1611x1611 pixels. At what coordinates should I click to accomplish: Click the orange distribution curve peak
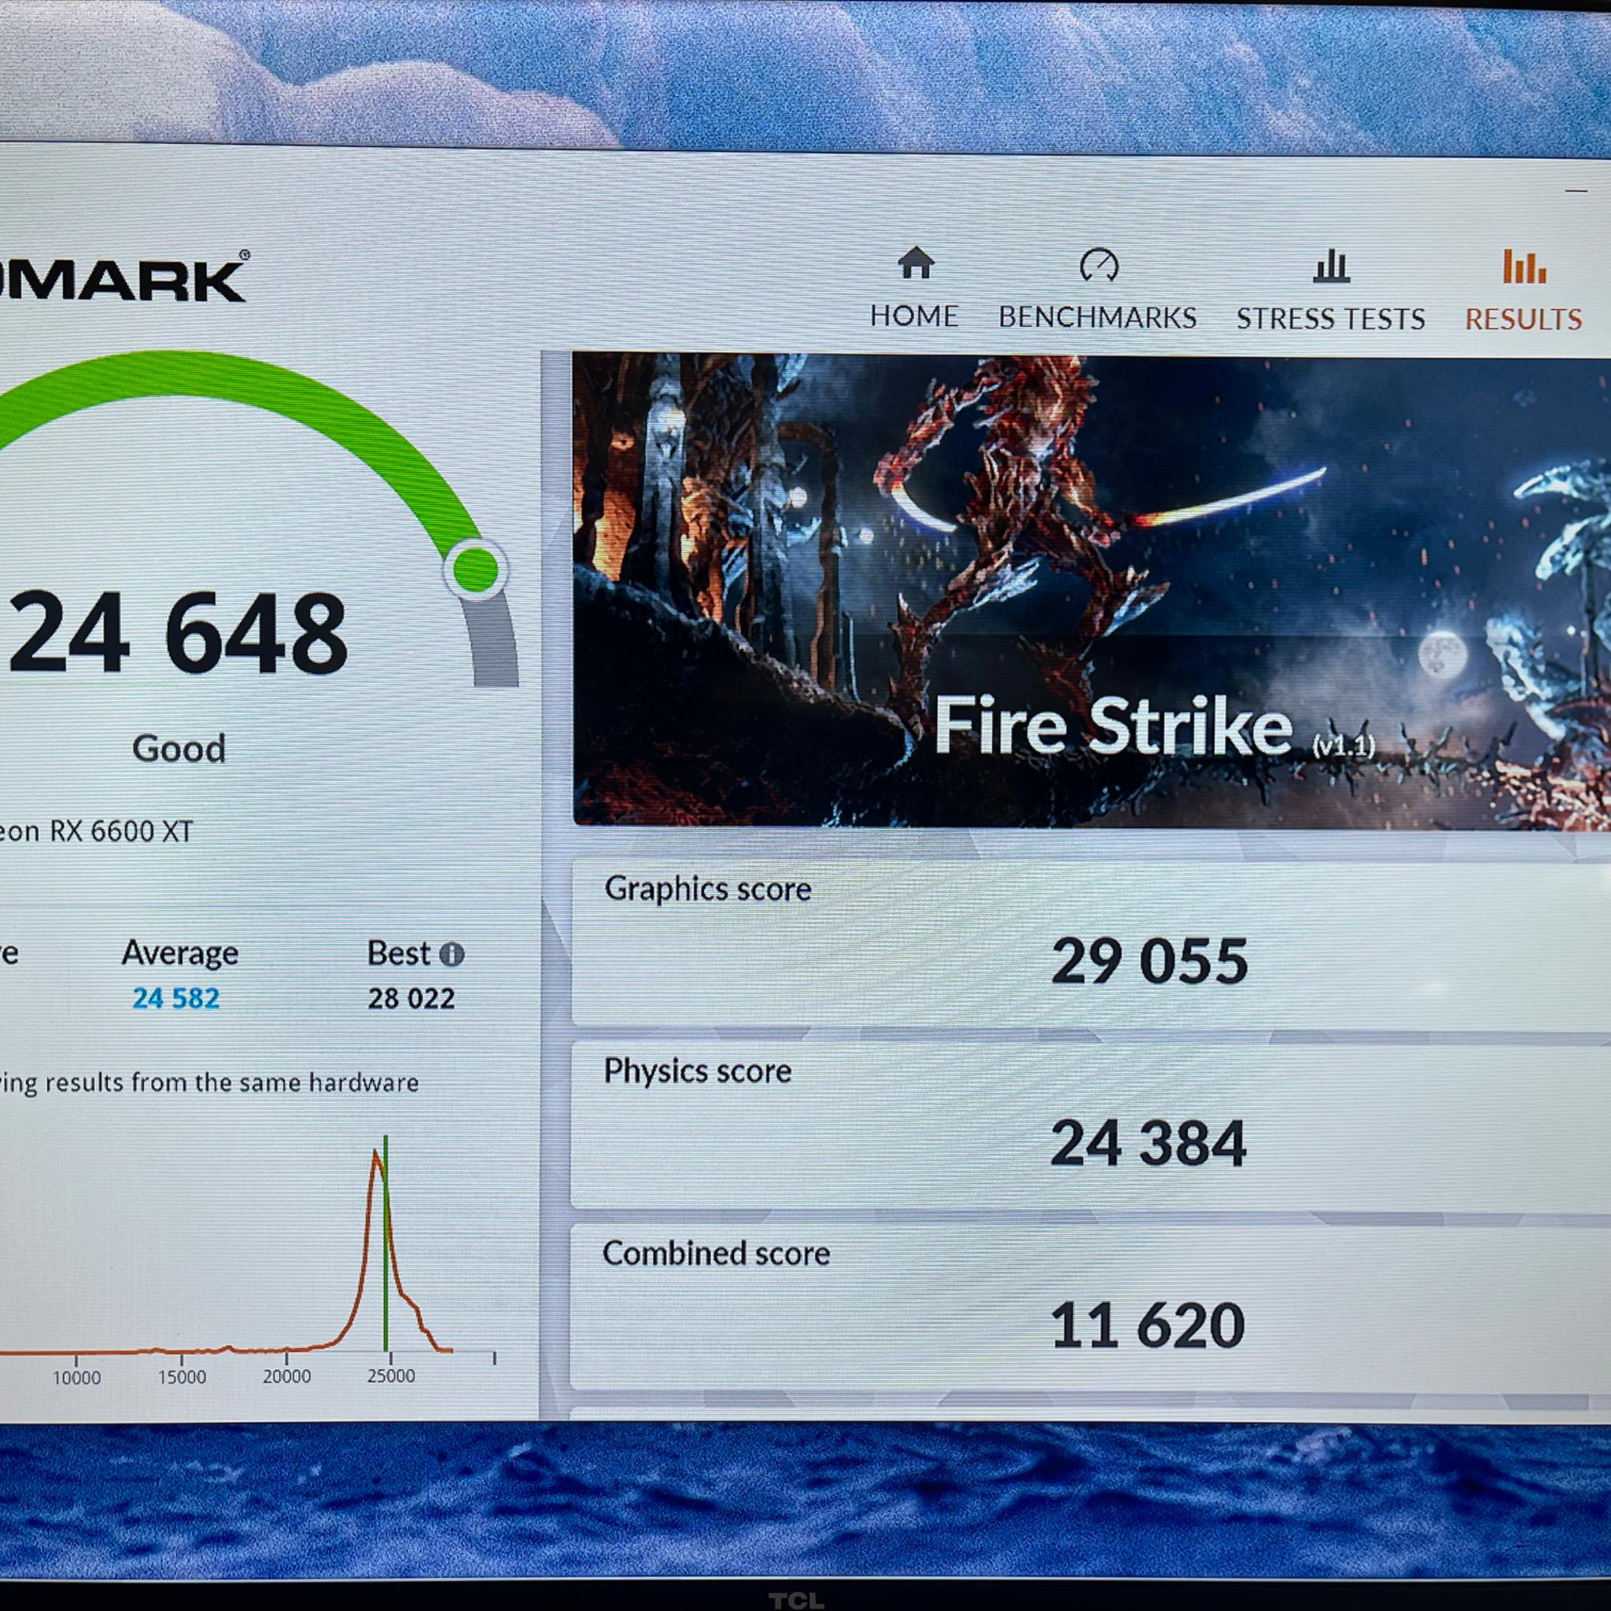pos(375,1154)
